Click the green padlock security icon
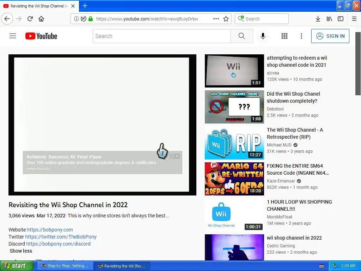The image size is (361, 271). pos(91,19)
